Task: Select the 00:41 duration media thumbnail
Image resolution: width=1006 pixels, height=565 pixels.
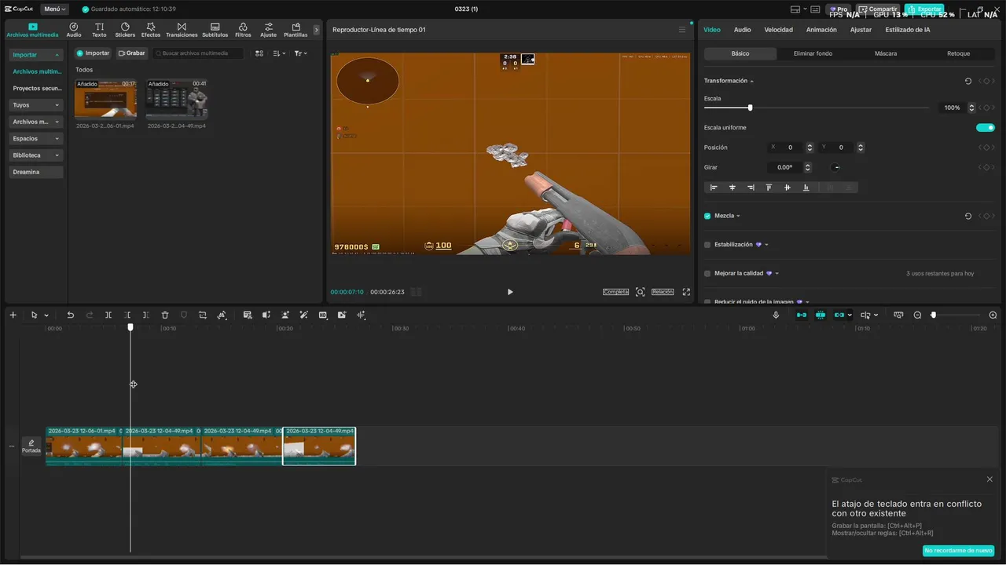Action: [177, 99]
